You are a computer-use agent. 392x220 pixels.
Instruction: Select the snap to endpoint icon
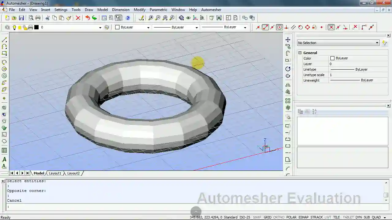click(x=265, y=27)
